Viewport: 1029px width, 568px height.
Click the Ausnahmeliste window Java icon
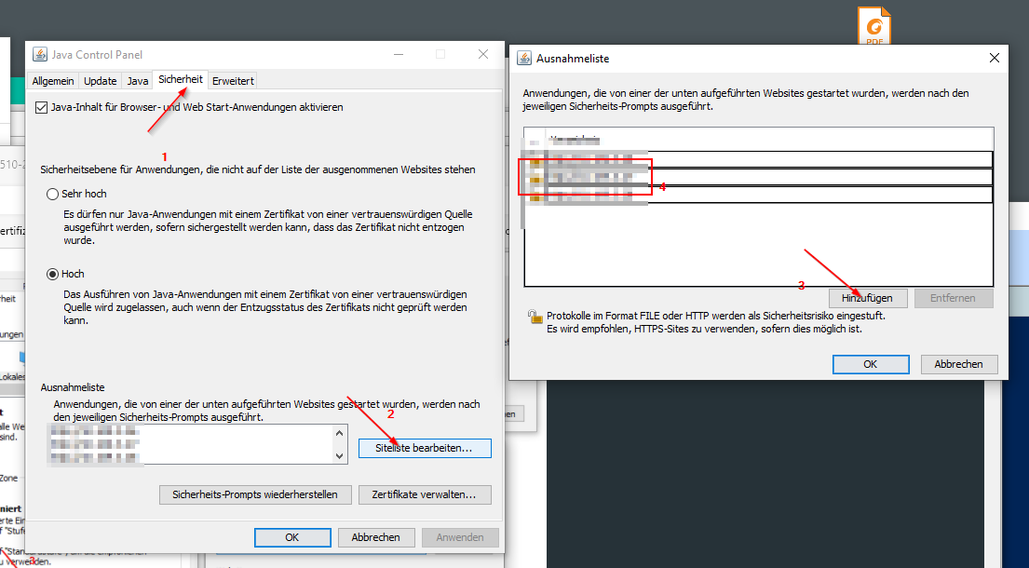524,59
